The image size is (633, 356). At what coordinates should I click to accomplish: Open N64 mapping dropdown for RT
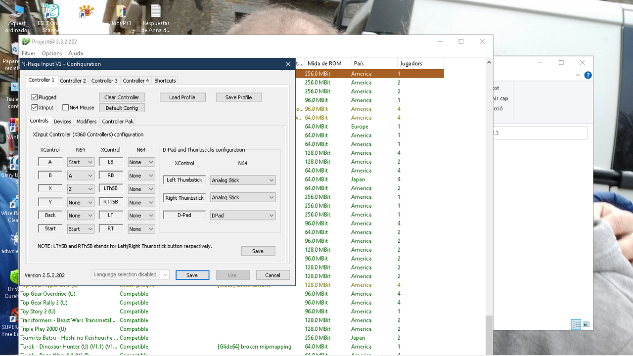click(x=141, y=229)
